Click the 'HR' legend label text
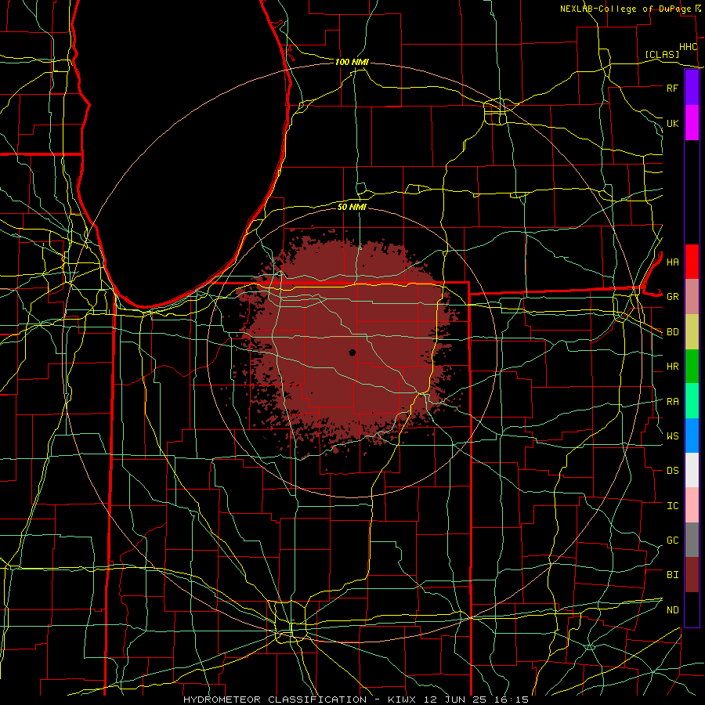Image resolution: width=705 pixels, height=705 pixels. point(672,367)
